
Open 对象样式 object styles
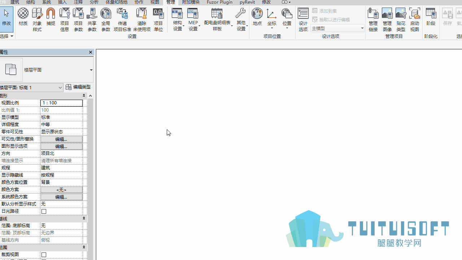coord(37,19)
